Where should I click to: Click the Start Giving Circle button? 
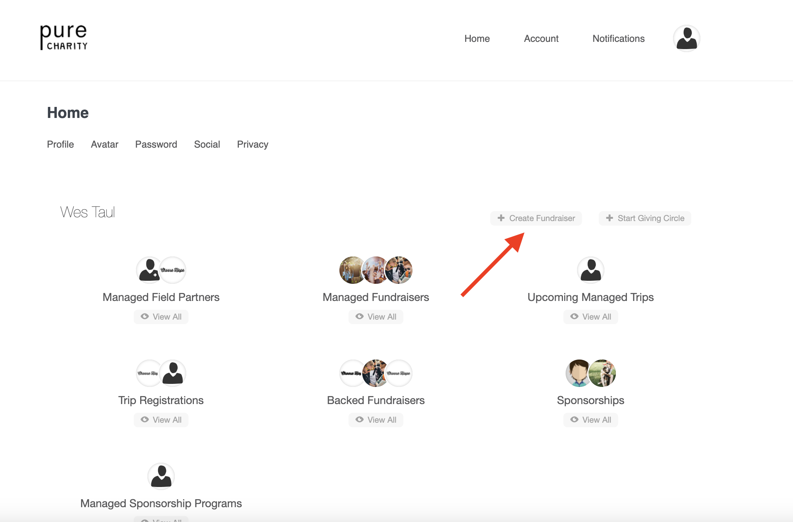(x=644, y=218)
